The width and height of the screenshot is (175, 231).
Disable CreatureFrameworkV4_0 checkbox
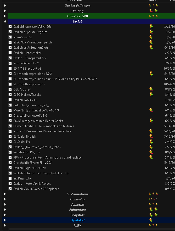pyautogui.click(x=10, y=116)
